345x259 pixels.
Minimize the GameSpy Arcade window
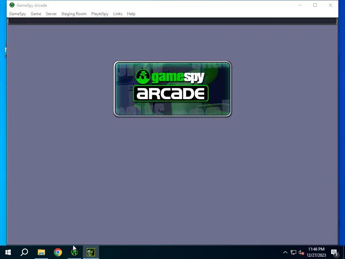click(300, 5)
